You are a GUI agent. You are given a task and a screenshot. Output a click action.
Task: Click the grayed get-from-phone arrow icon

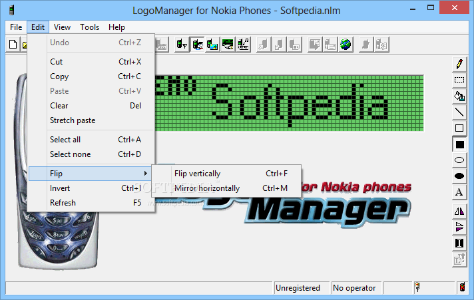point(279,45)
